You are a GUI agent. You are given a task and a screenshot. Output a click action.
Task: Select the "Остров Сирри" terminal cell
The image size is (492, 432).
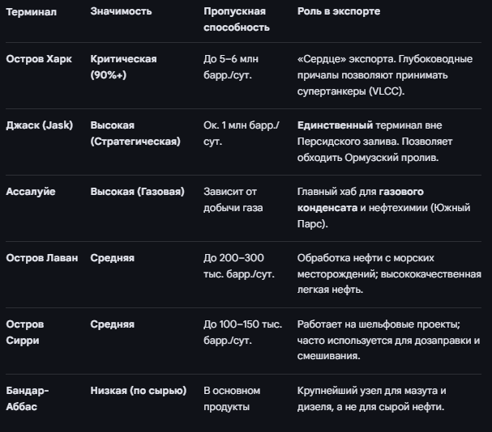pos(25,332)
